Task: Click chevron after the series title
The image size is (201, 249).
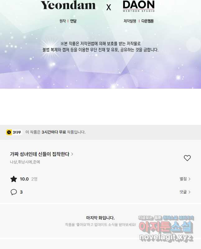Action: (72, 154)
